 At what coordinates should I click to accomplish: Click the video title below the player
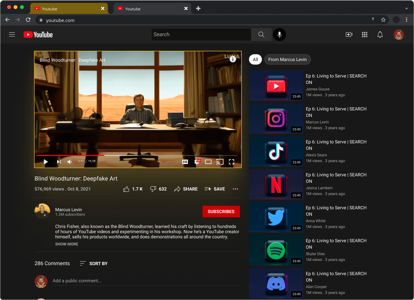(76, 179)
